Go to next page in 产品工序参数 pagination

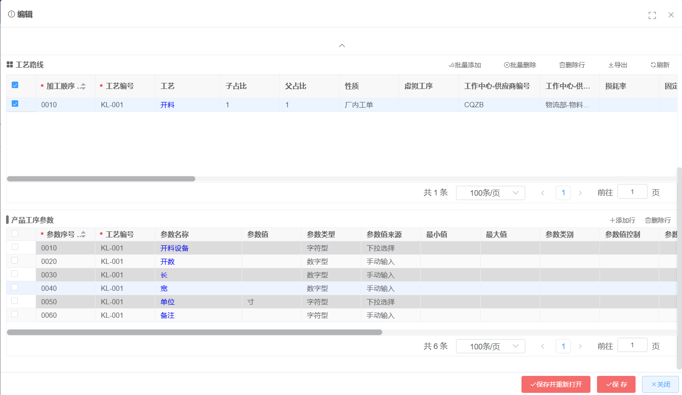click(x=580, y=346)
